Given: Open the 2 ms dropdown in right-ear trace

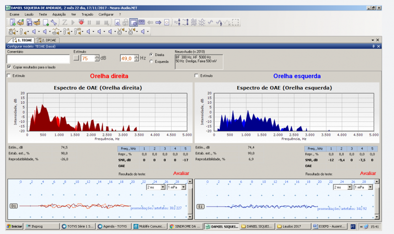Looking at the screenshot, I should click(x=162, y=187).
